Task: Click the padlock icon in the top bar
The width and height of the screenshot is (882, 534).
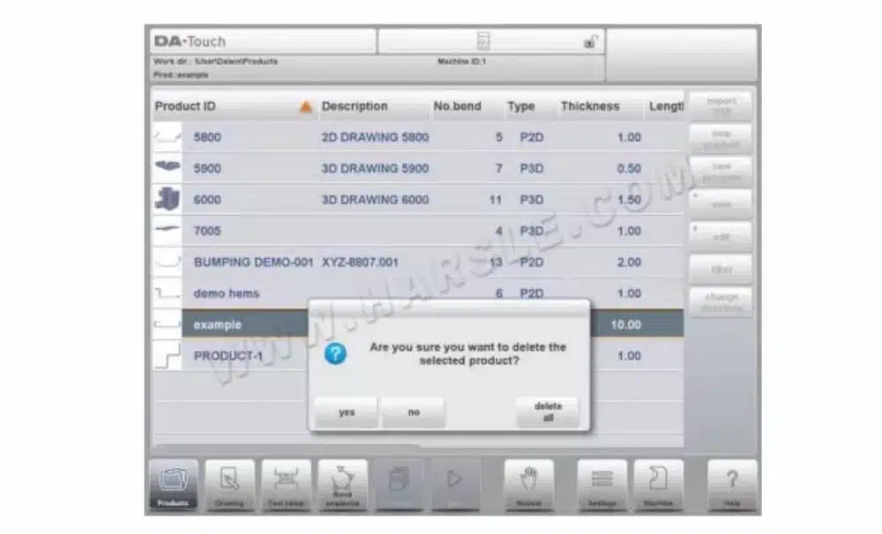Action: pyautogui.click(x=590, y=41)
